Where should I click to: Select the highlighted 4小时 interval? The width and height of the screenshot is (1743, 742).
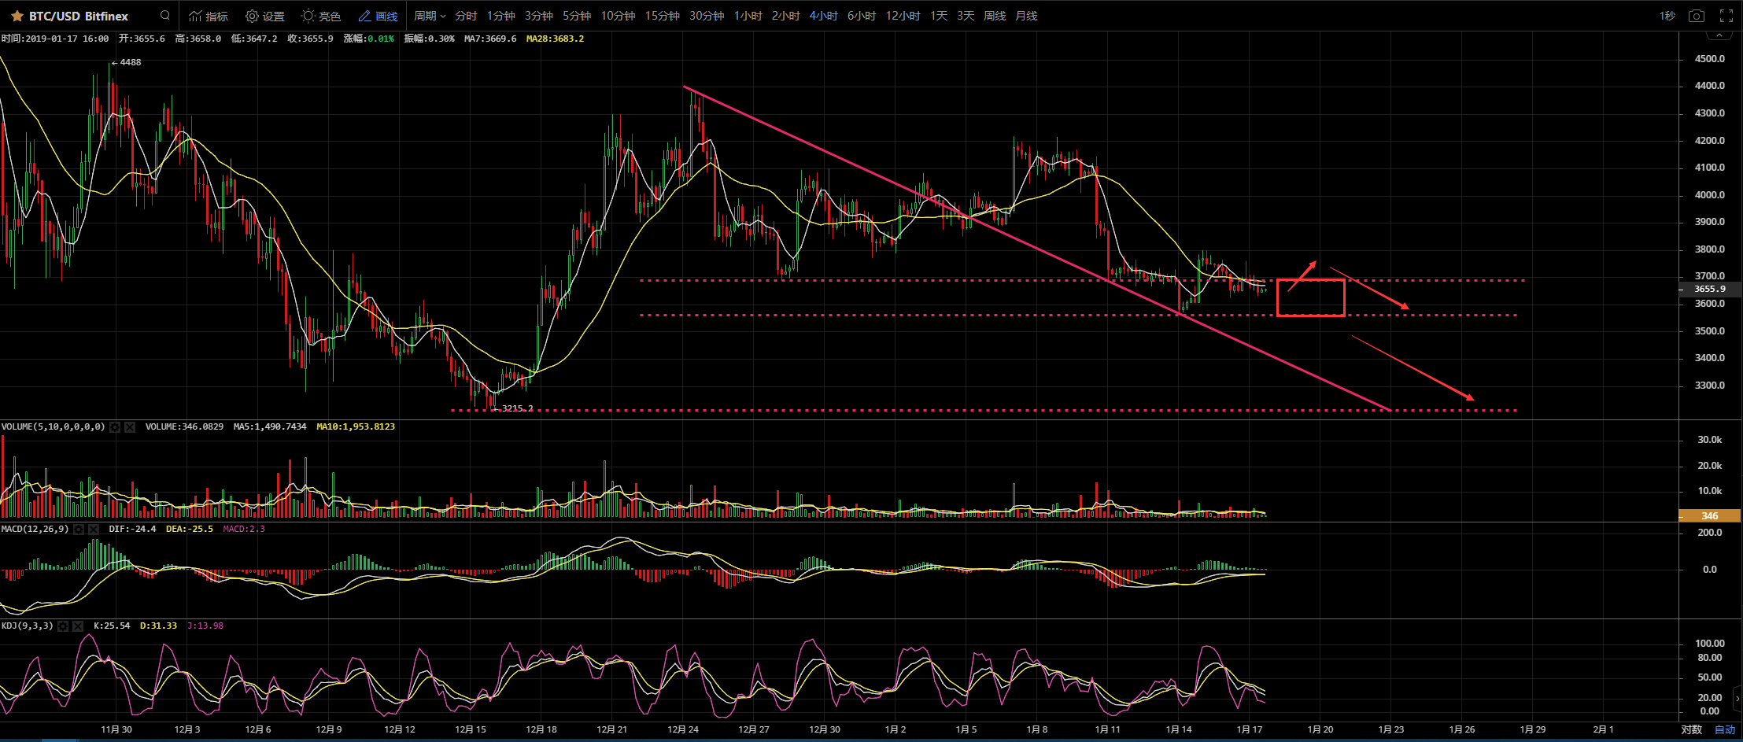click(823, 16)
